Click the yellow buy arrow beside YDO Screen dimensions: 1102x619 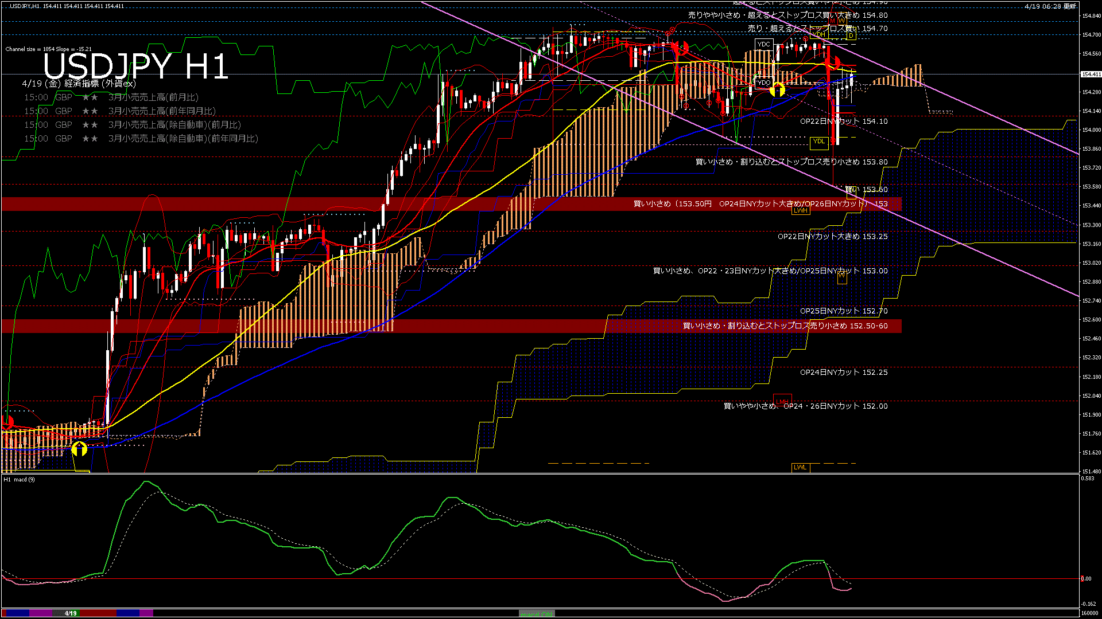pos(777,90)
